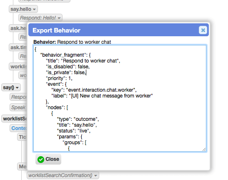Click the italic wo node under worklis

click(23, 75)
